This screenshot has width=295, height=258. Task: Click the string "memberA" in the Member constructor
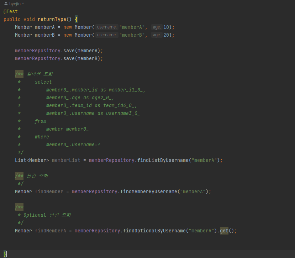click(132, 27)
